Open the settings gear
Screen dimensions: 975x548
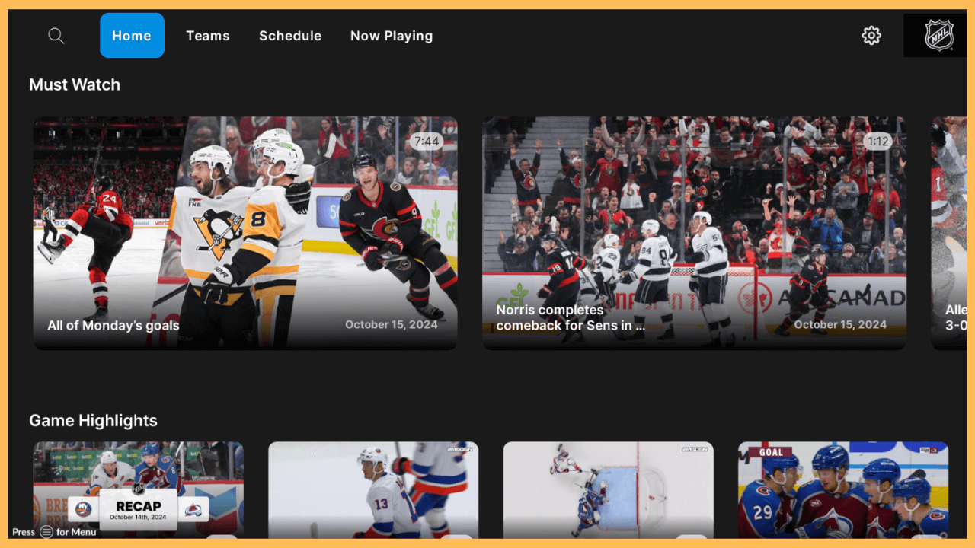click(871, 35)
